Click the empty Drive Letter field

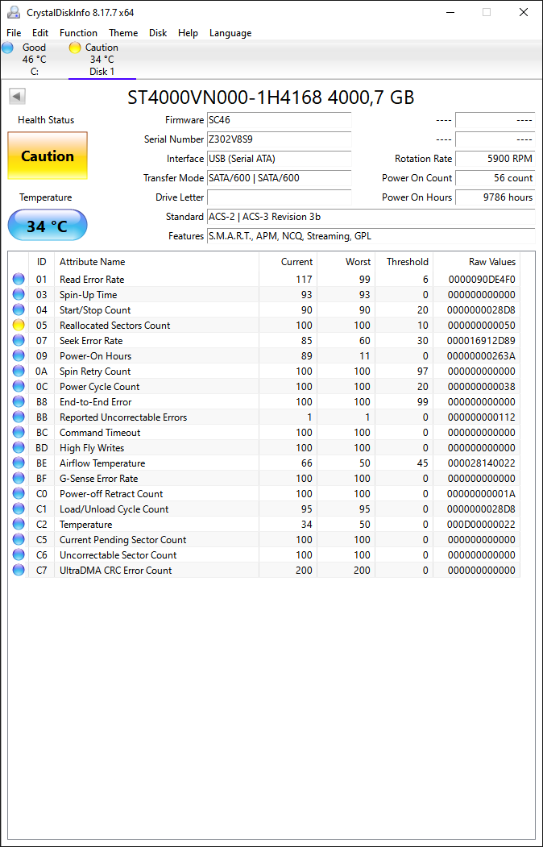click(x=279, y=197)
